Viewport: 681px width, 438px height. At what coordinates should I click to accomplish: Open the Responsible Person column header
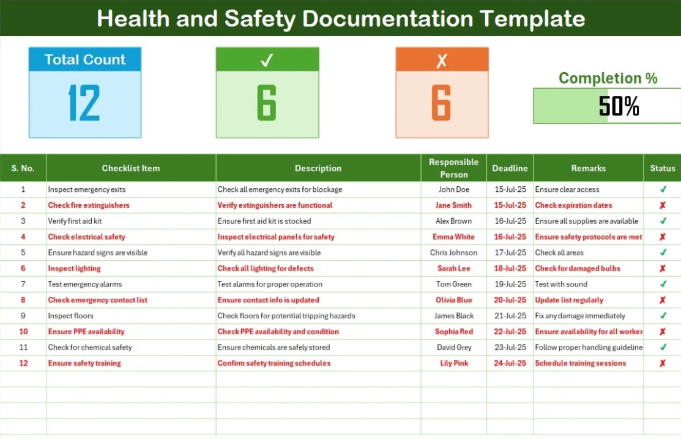[x=454, y=168]
